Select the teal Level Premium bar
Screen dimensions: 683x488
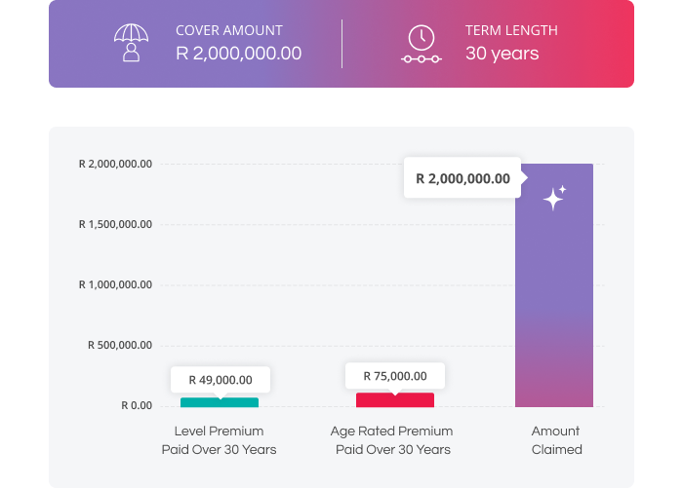click(x=220, y=402)
